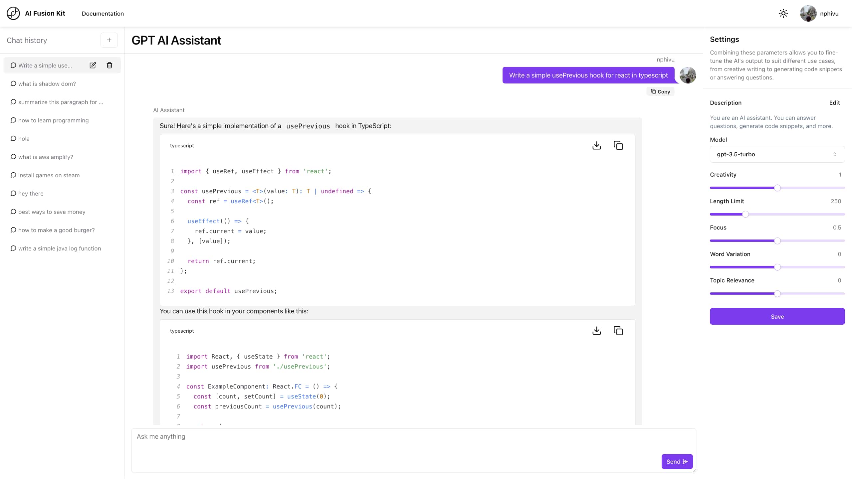Open the nphivu profile avatar in header
This screenshot has width=852, height=479.
point(808,13)
